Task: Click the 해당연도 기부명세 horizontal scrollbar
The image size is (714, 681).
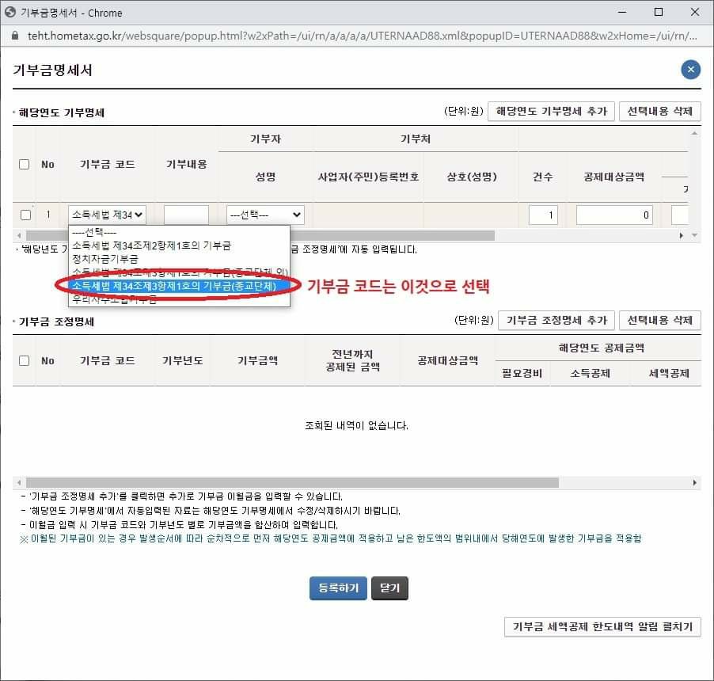Action: point(260,235)
